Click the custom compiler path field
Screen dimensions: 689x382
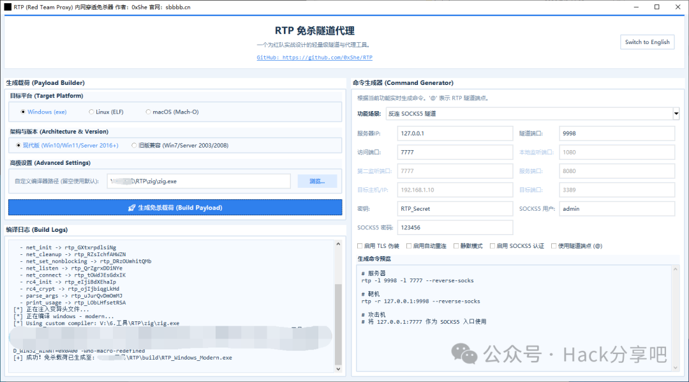click(x=198, y=181)
